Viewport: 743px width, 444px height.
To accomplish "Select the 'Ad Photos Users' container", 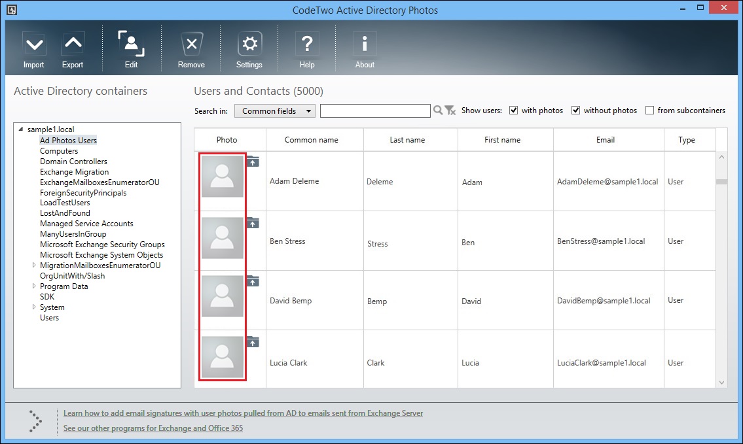I will pos(68,140).
